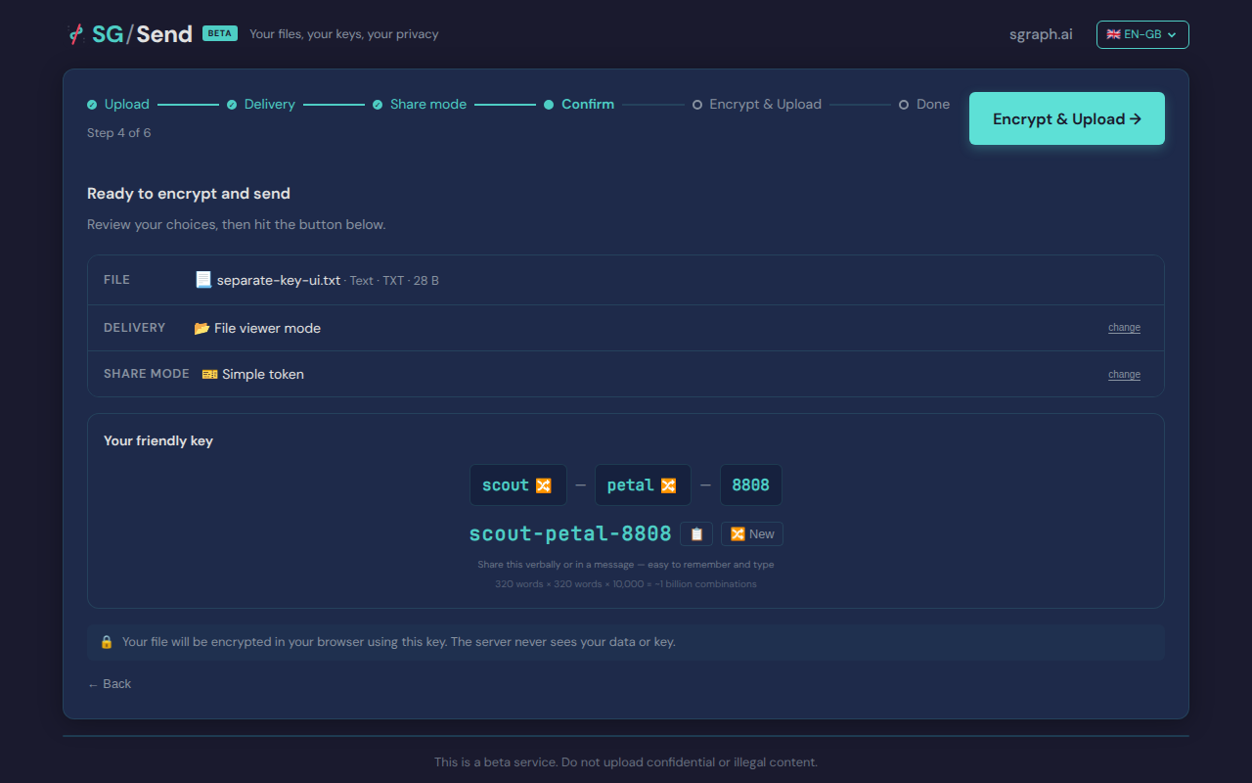Screen dimensions: 1252x783
Task: Change the delivery mode
Action: coord(1124,328)
